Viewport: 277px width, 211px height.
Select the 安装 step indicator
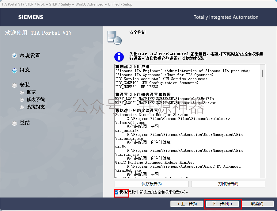click(x=14, y=85)
